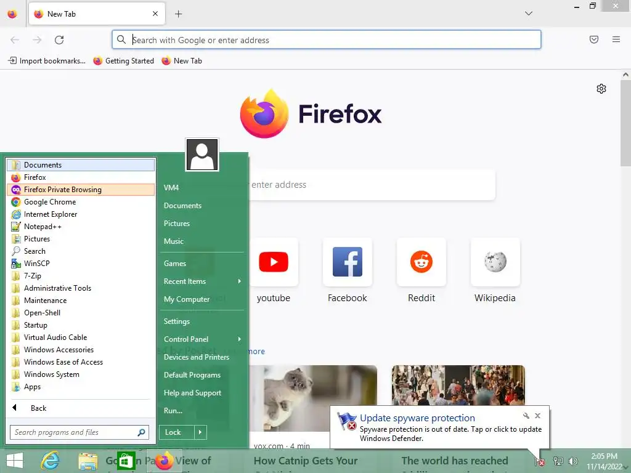Expand the Recent Items submenu

coord(202,281)
